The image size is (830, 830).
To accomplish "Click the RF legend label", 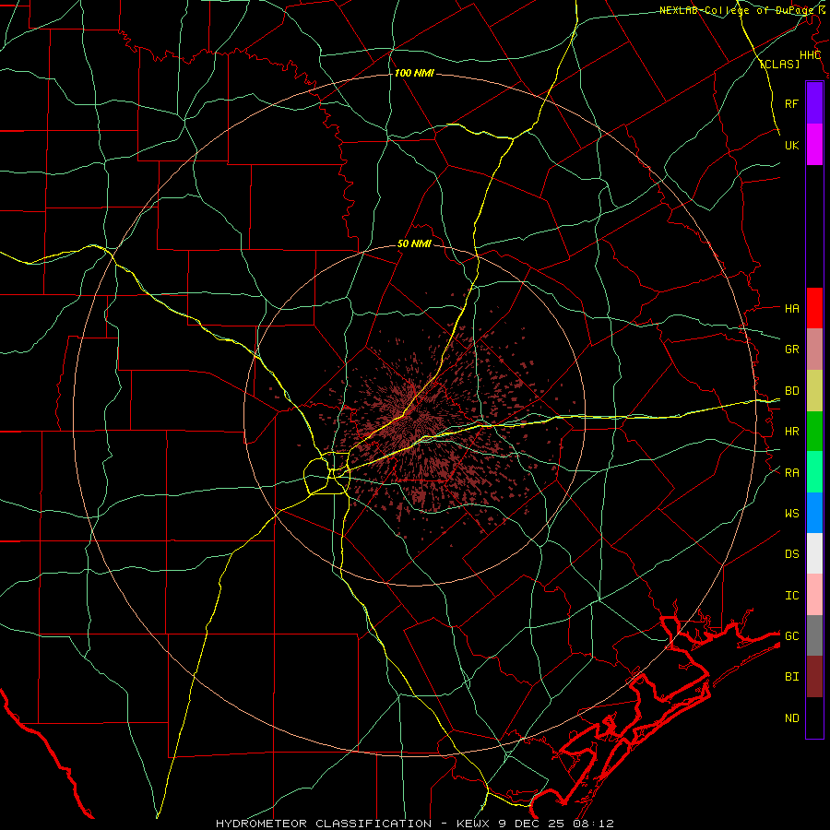I will [791, 103].
